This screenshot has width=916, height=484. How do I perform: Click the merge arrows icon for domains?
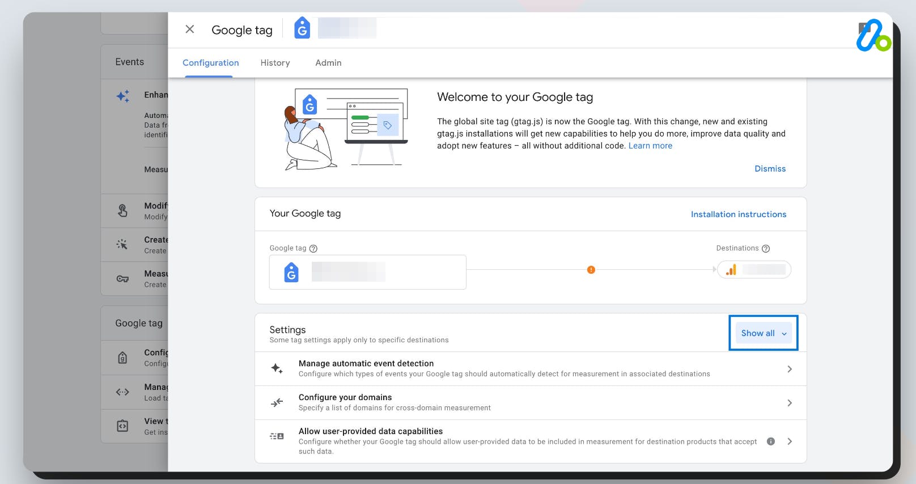click(277, 403)
